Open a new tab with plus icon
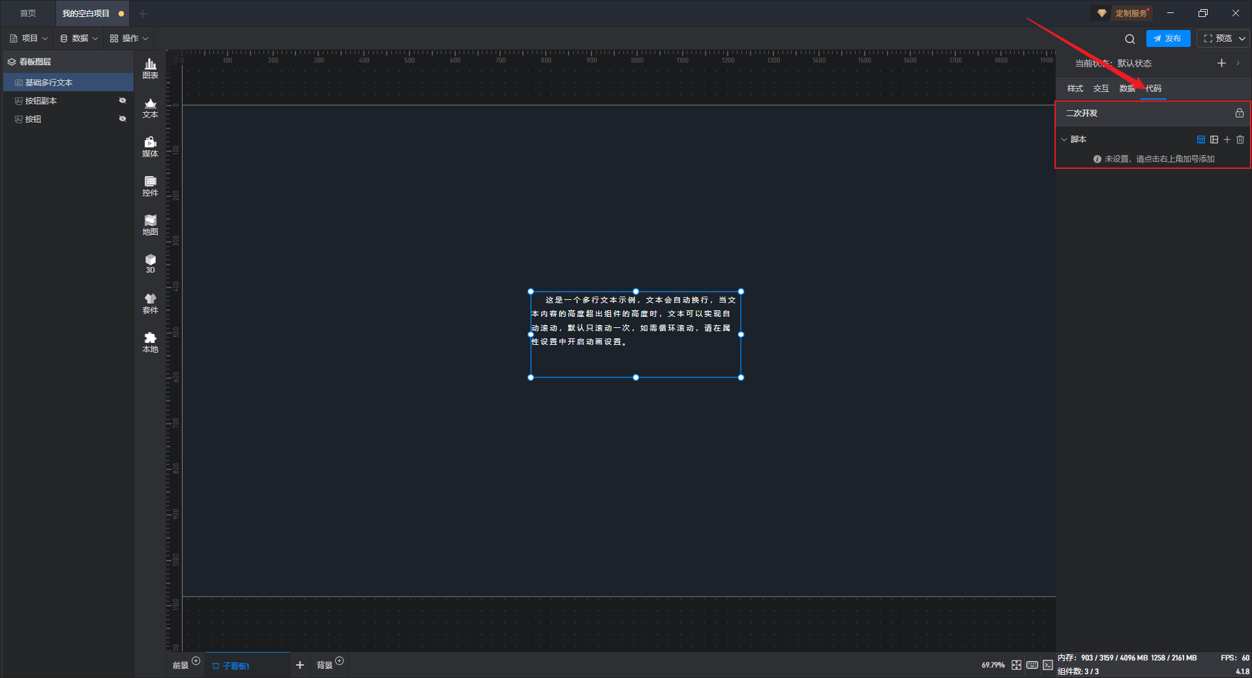 (143, 14)
